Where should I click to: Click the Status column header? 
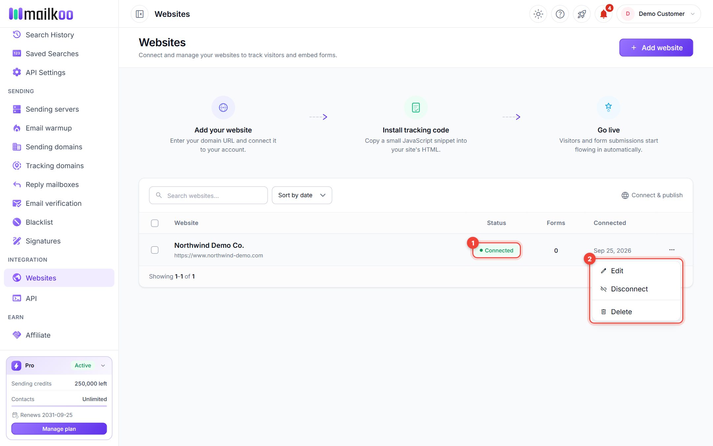pos(496,223)
